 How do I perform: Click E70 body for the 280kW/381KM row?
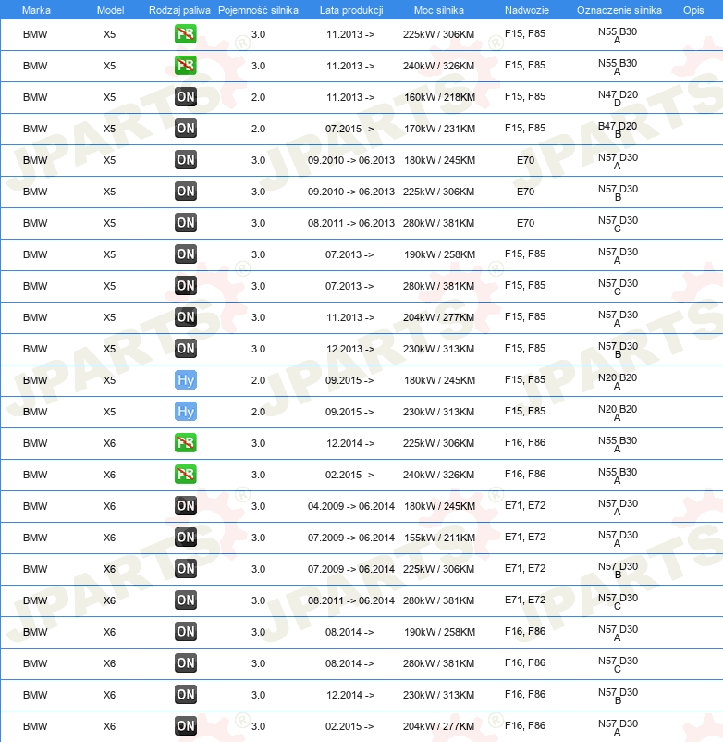coord(525,223)
